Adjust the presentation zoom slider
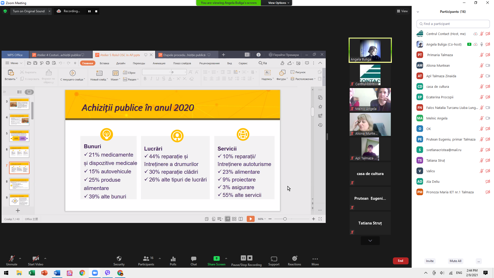Screen dimensions: 494x278 (285, 219)
